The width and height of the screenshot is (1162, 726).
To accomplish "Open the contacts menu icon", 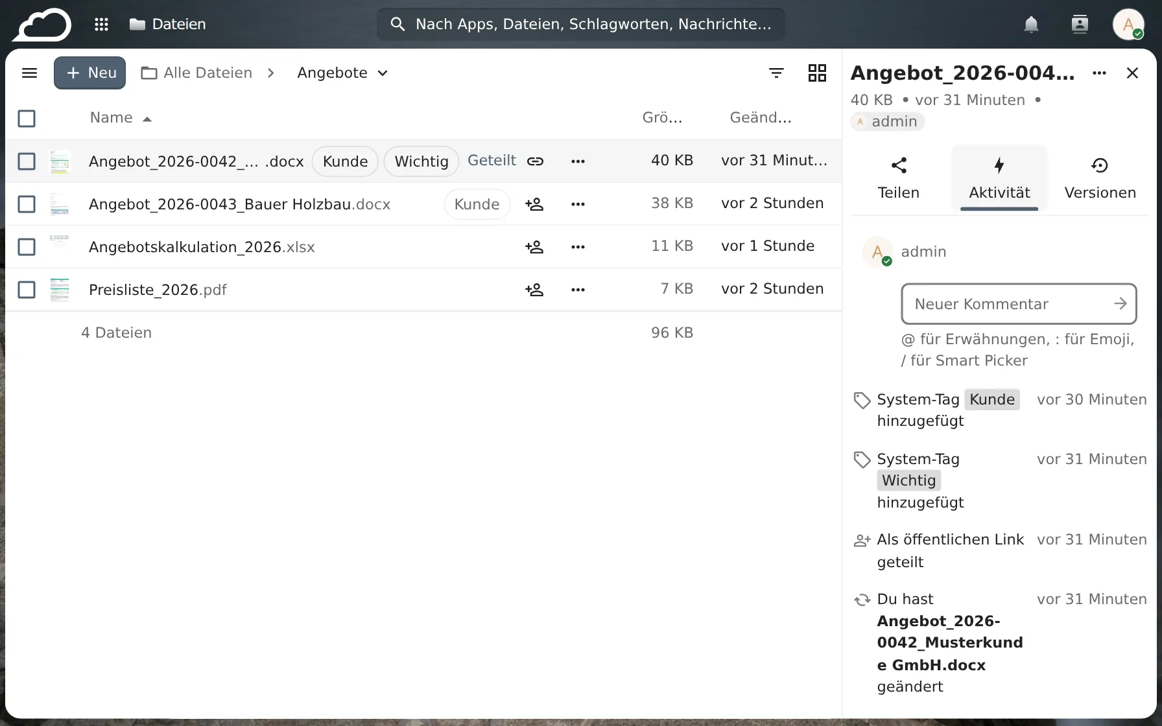I will point(1080,25).
